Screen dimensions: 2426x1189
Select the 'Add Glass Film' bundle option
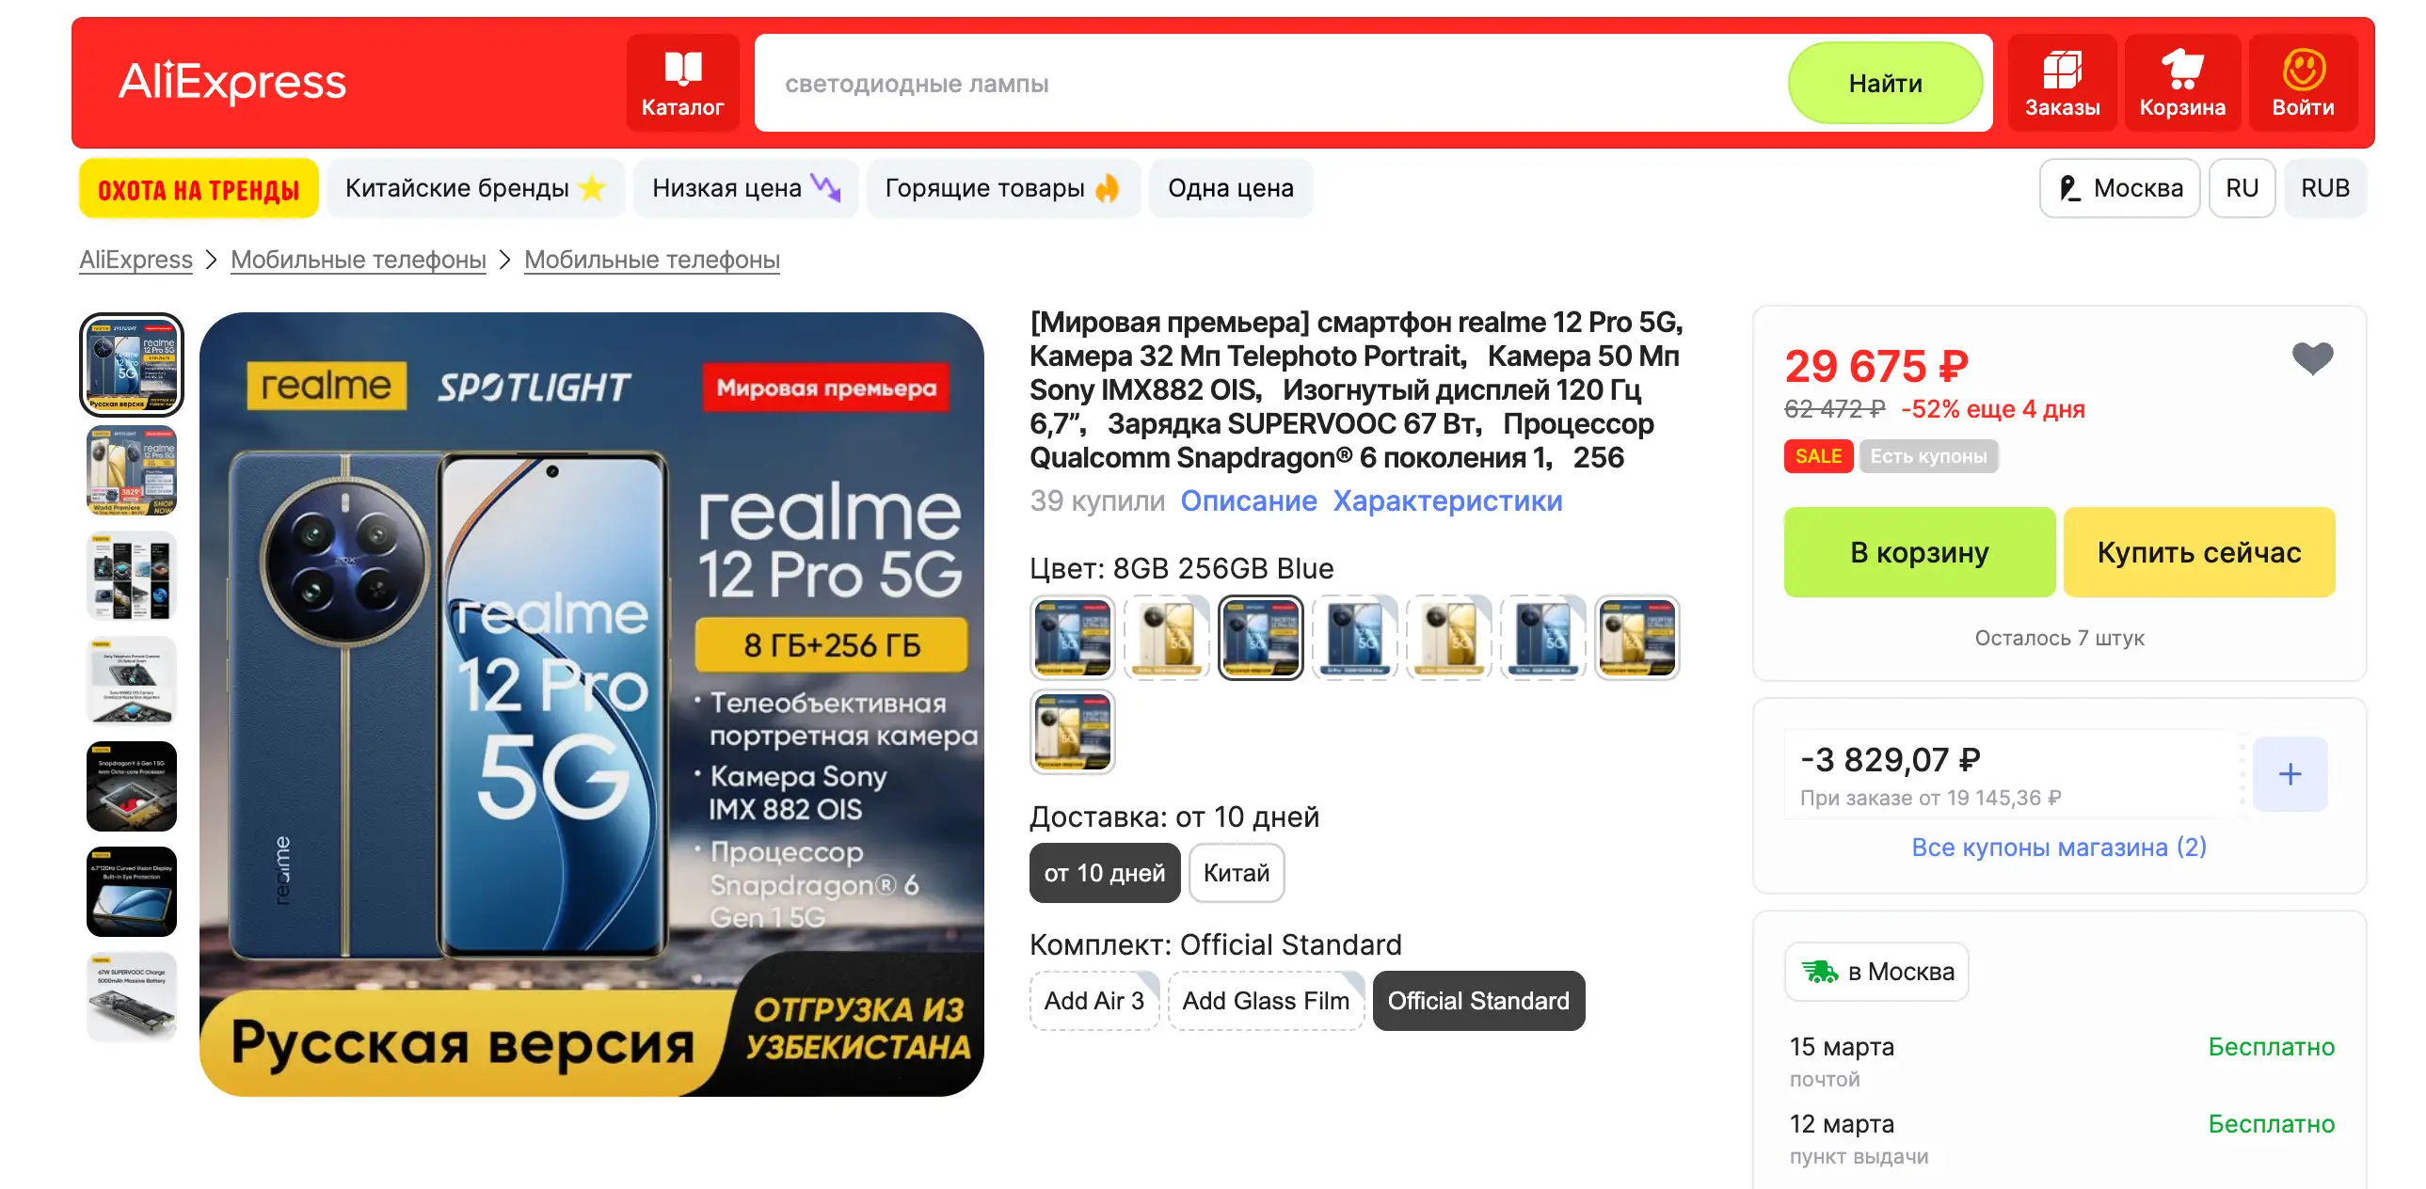coord(1265,1000)
